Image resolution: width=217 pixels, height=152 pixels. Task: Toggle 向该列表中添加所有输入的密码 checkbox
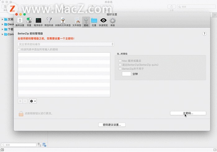[19, 49]
